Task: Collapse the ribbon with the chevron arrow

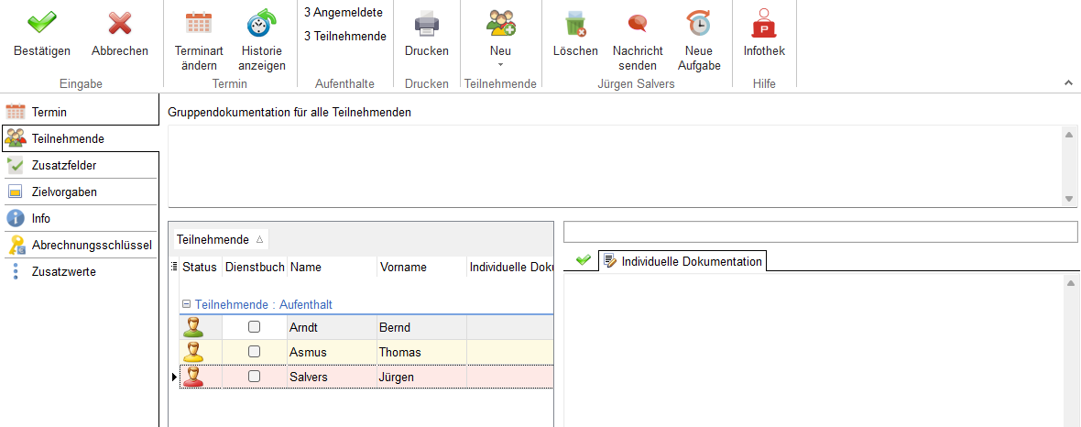Action: pyautogui.click(x=1068, y=83)
